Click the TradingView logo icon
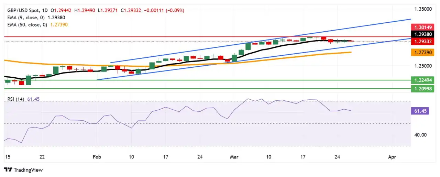The image size is (440, 177). pyautogui.click(x=8, y=170)
